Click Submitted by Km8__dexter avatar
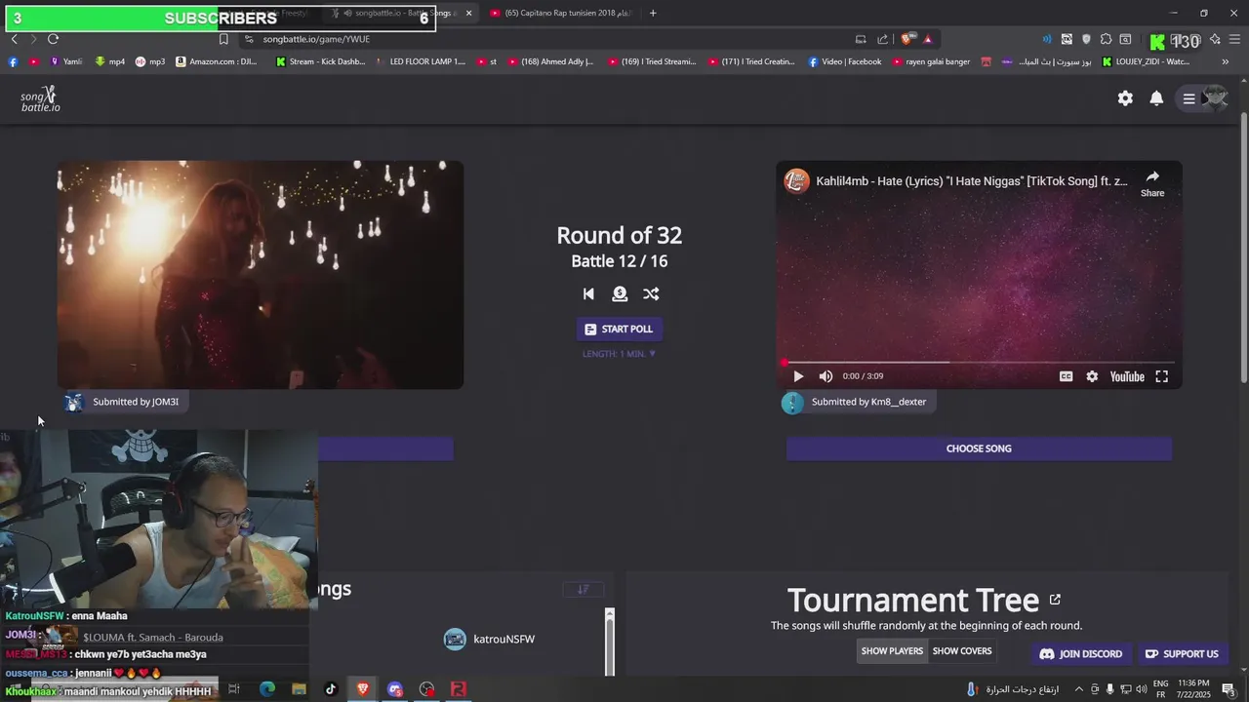Image resolution: width=1249 pixels, height=702 pixels. point(792,402)
